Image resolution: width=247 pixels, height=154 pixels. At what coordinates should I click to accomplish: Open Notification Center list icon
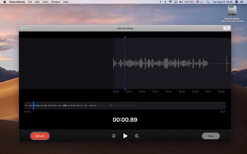[x=242, y=2]
